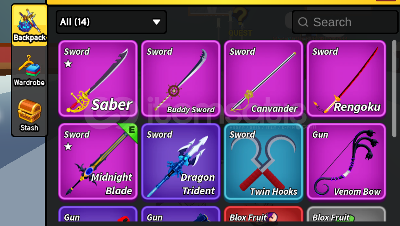Open the Stash treasure chest
The width and height of the screenshot is (400, 226).
(29, 115)
